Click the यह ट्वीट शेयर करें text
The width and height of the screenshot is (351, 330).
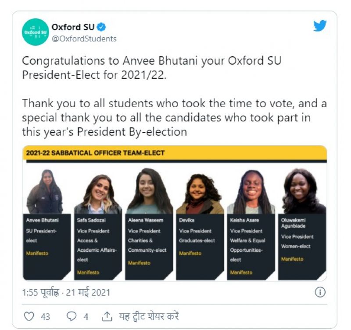pos(149,316)
